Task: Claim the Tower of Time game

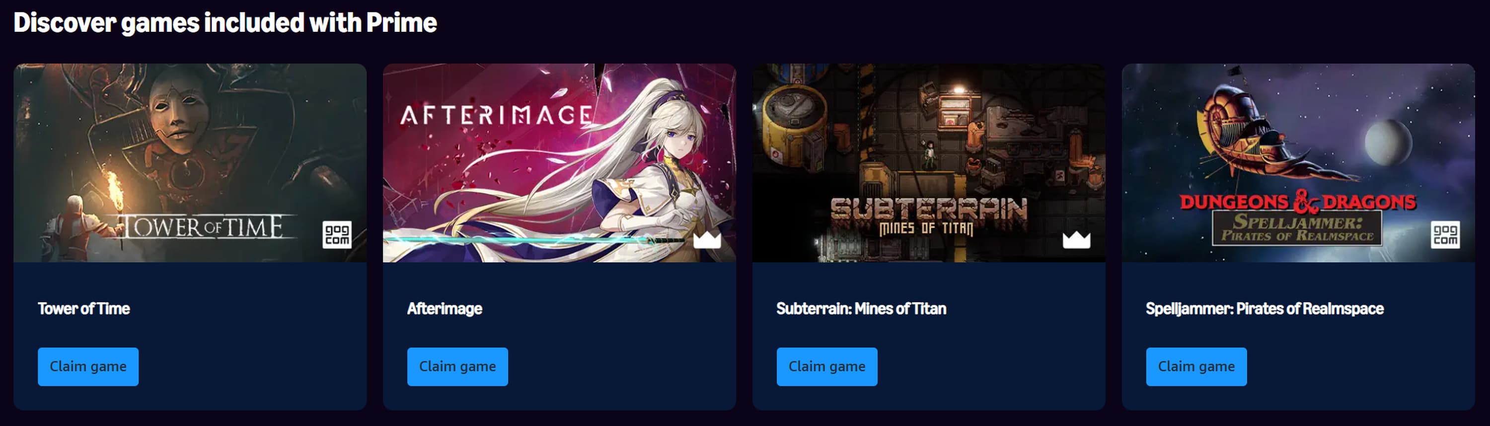Action: 88,366
